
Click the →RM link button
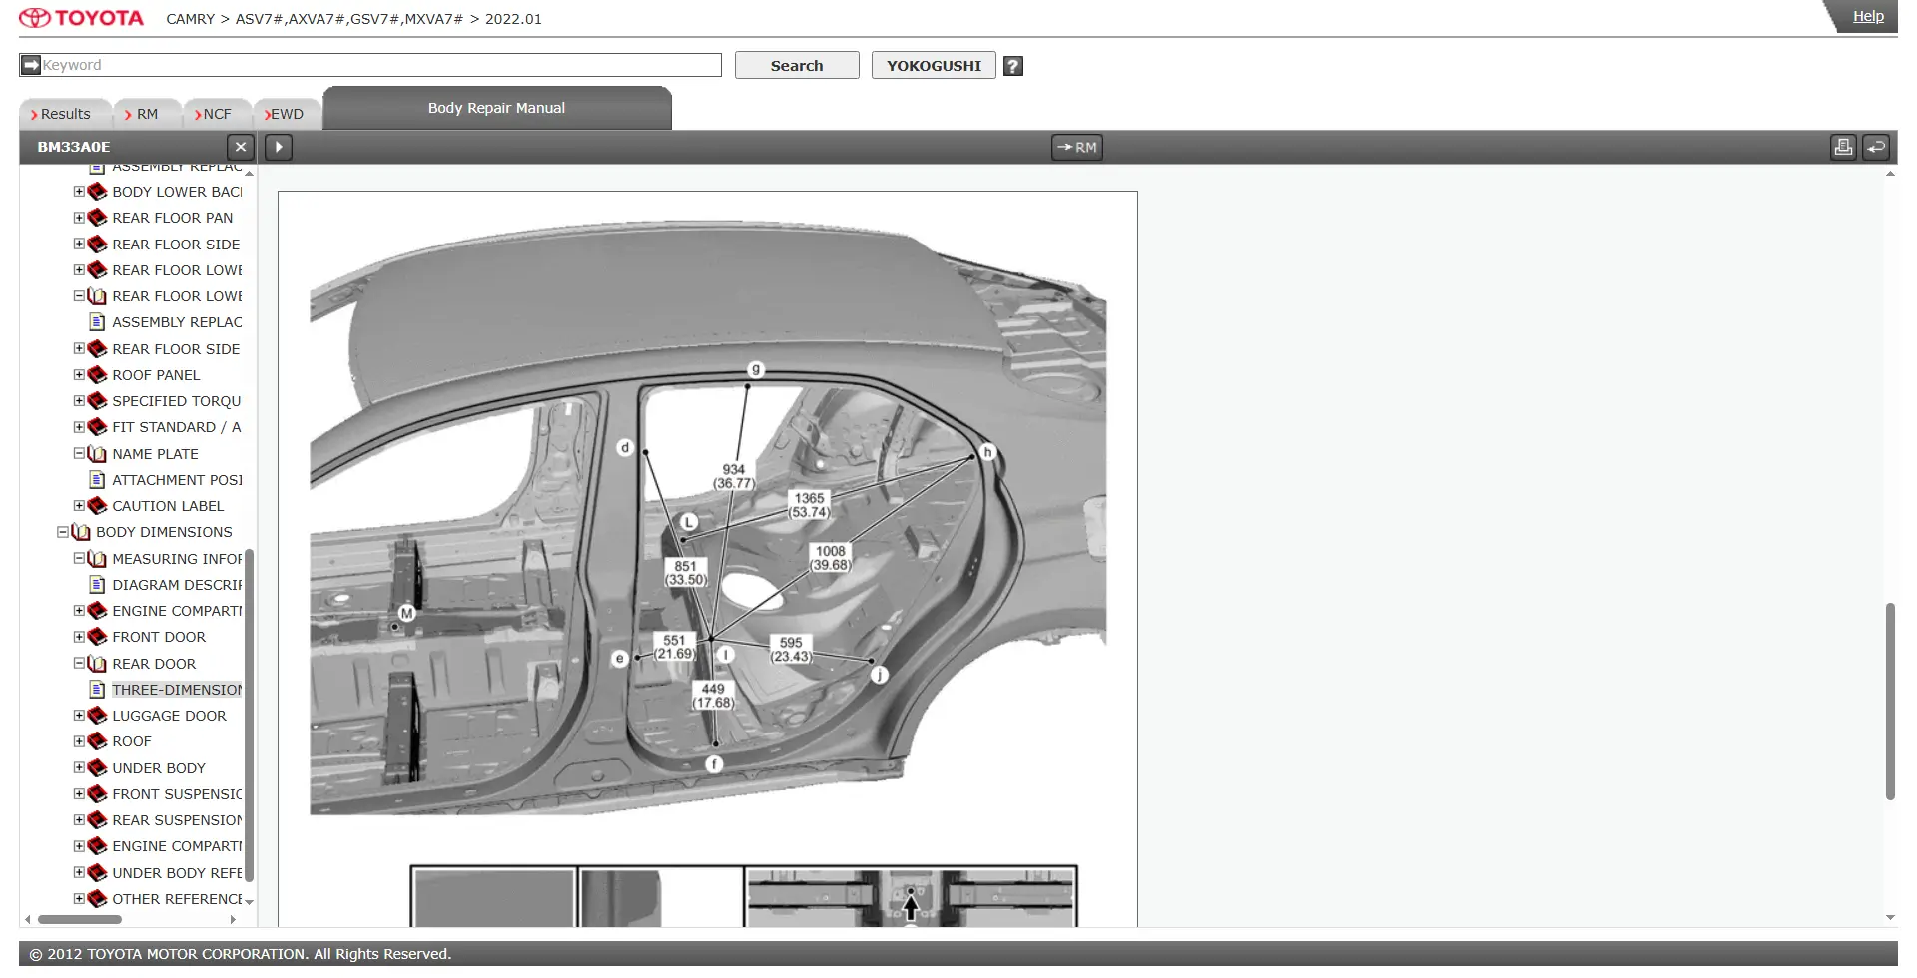(x=1077, y=147)
